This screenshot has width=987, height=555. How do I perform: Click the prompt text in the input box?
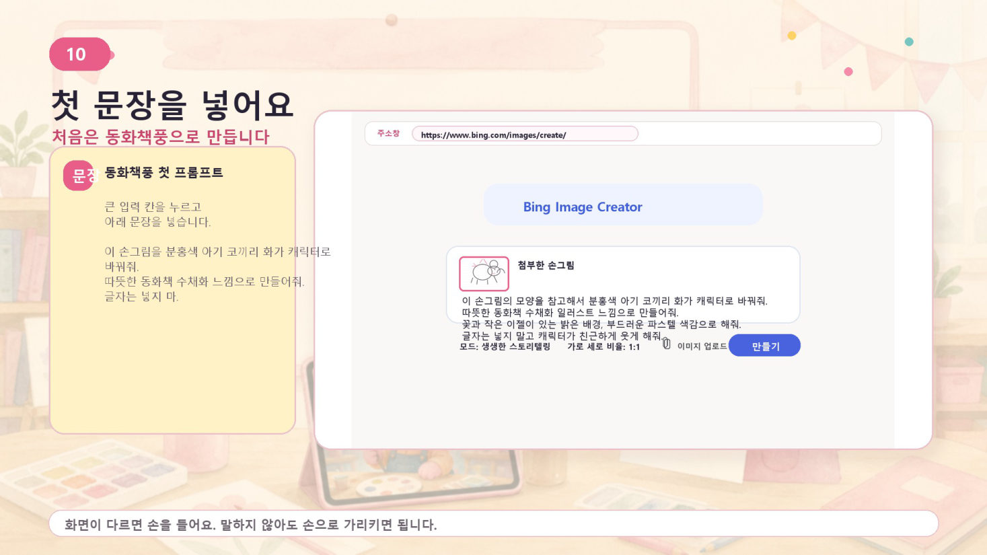[x=614, y=318]
